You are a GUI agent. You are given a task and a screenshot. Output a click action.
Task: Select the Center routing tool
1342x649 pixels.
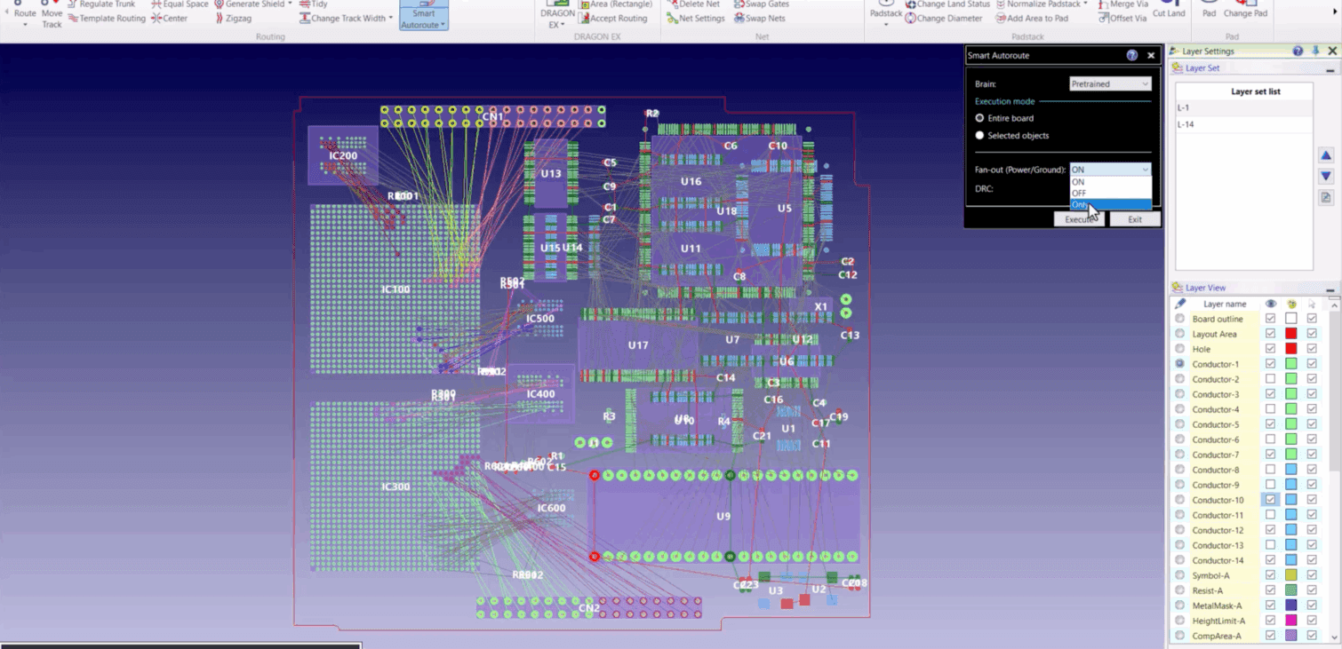(x=169, y=18)
